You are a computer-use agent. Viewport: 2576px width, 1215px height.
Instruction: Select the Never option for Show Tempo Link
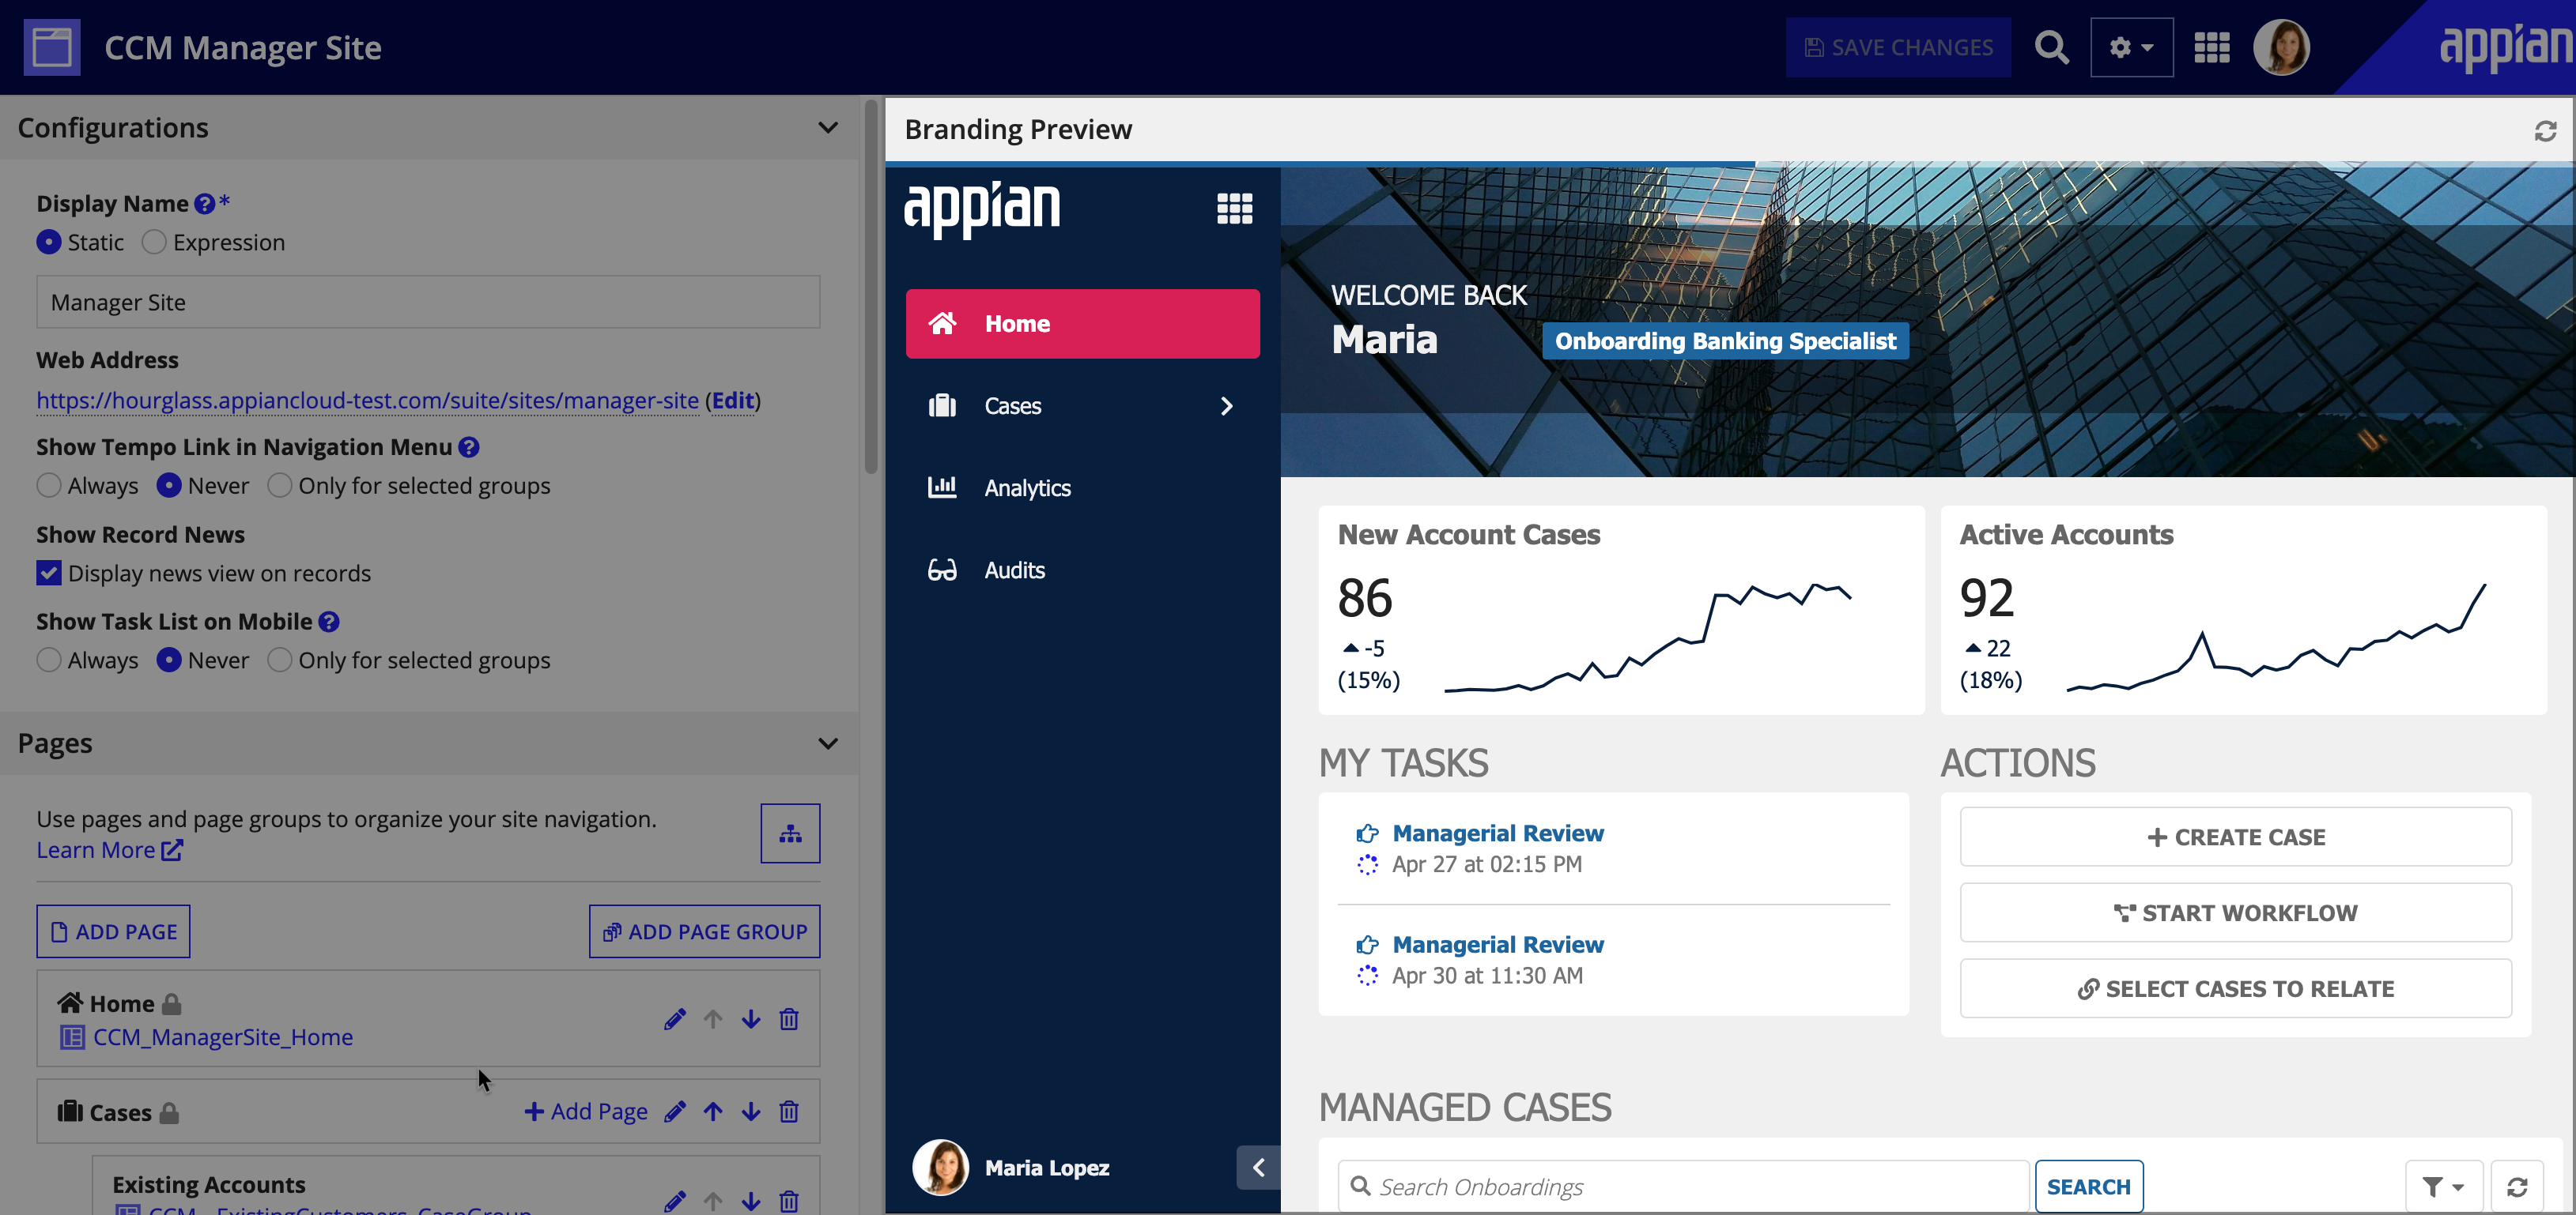[x=168, y=484]
